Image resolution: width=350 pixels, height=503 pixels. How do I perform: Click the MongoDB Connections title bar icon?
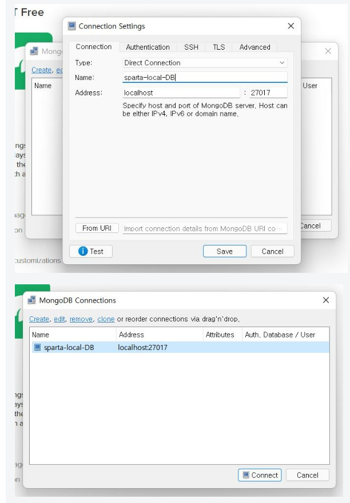click(x=32, y=300)
